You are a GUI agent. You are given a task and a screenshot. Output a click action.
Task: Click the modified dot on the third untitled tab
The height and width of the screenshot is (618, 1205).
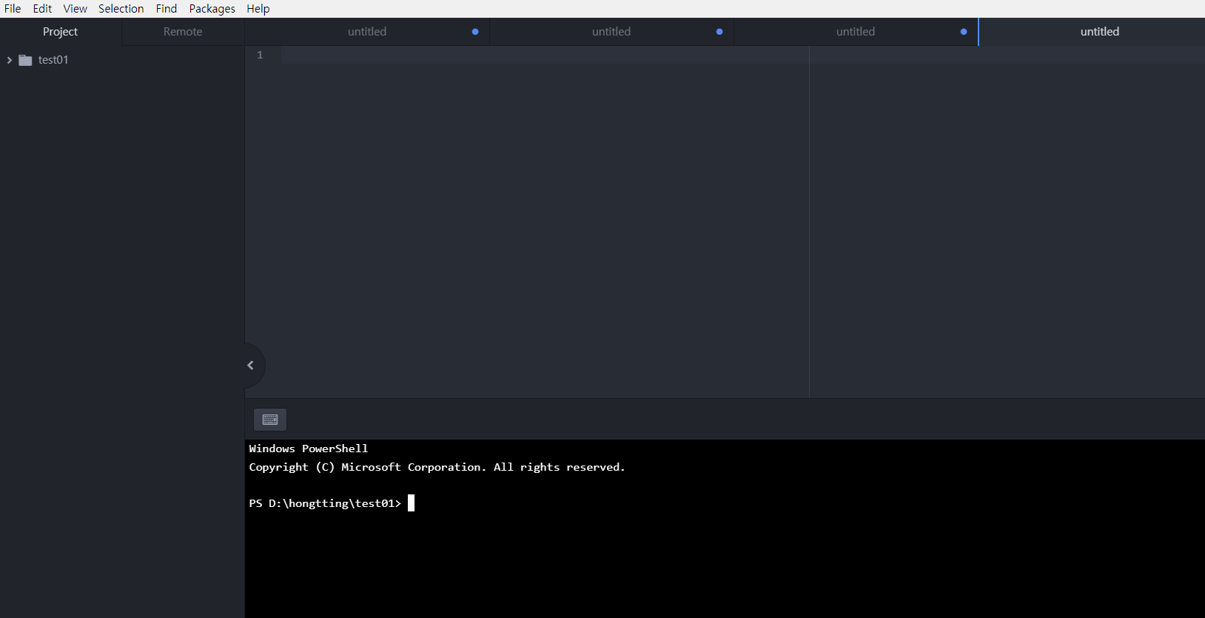pos(964,32)
